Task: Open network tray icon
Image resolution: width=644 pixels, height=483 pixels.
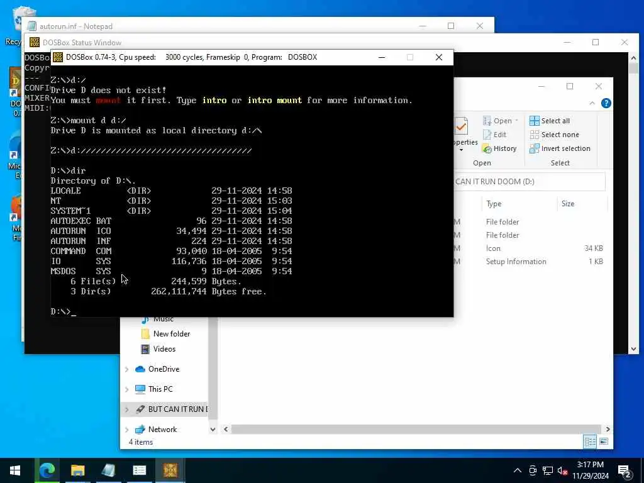Action: point(548,470)
